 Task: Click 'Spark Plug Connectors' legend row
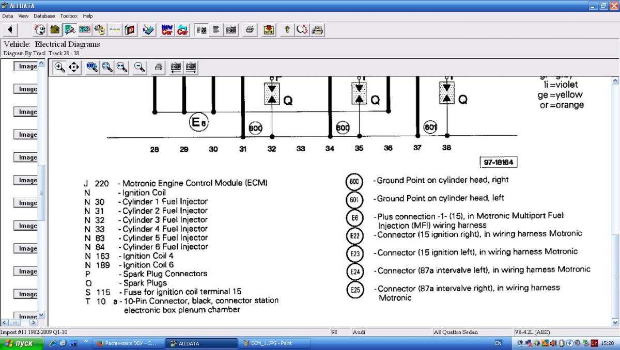145,274
